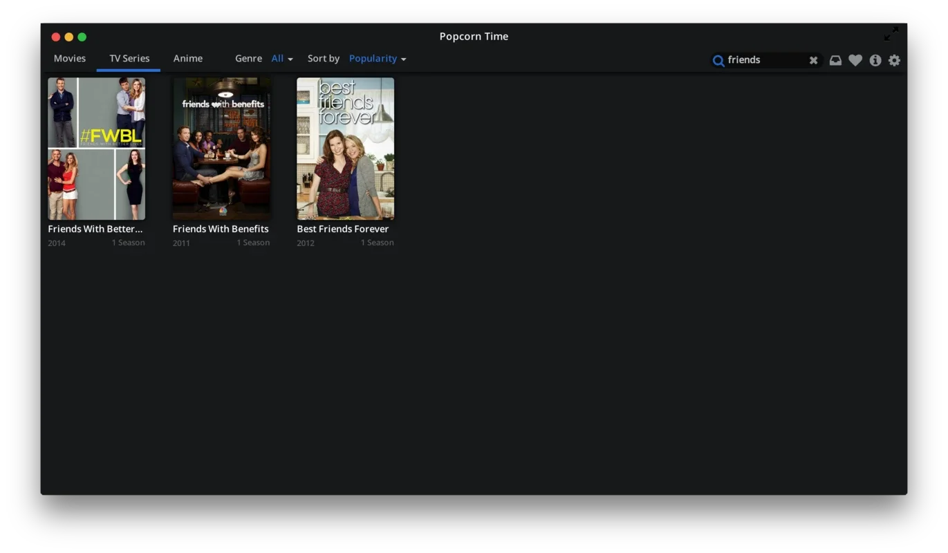The width and height of the screenshot is (948, 553).
Task: Click the 'Friends With Benefits' title text
Action: click(221, 229)
